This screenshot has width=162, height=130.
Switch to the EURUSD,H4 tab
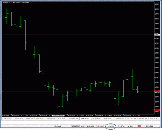(51, 118)
